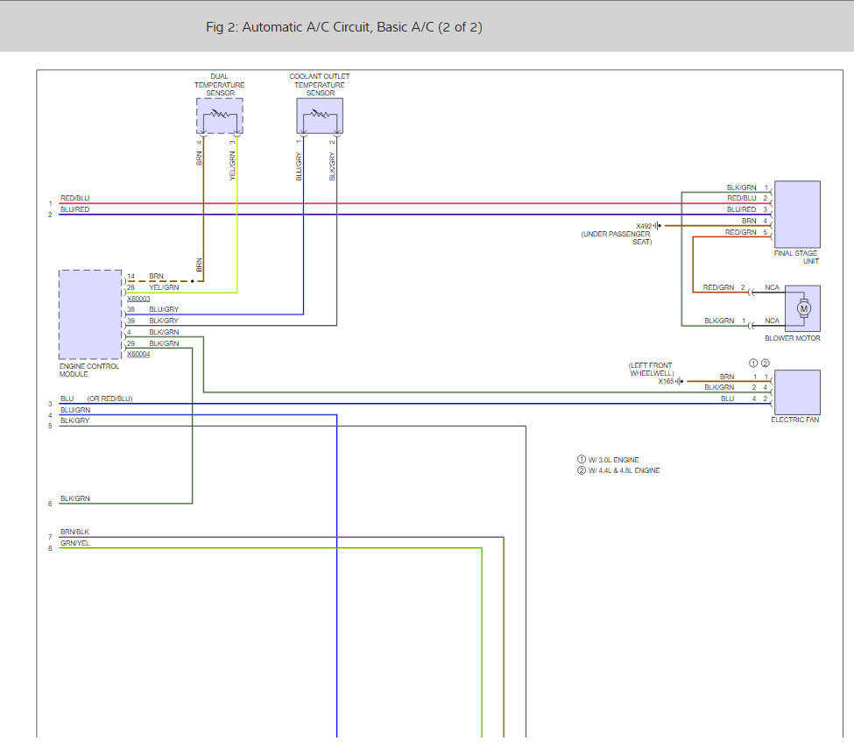The image size is (854, 755).
Task: Select the Blower Motor M symbol
Action: (803, 308)
